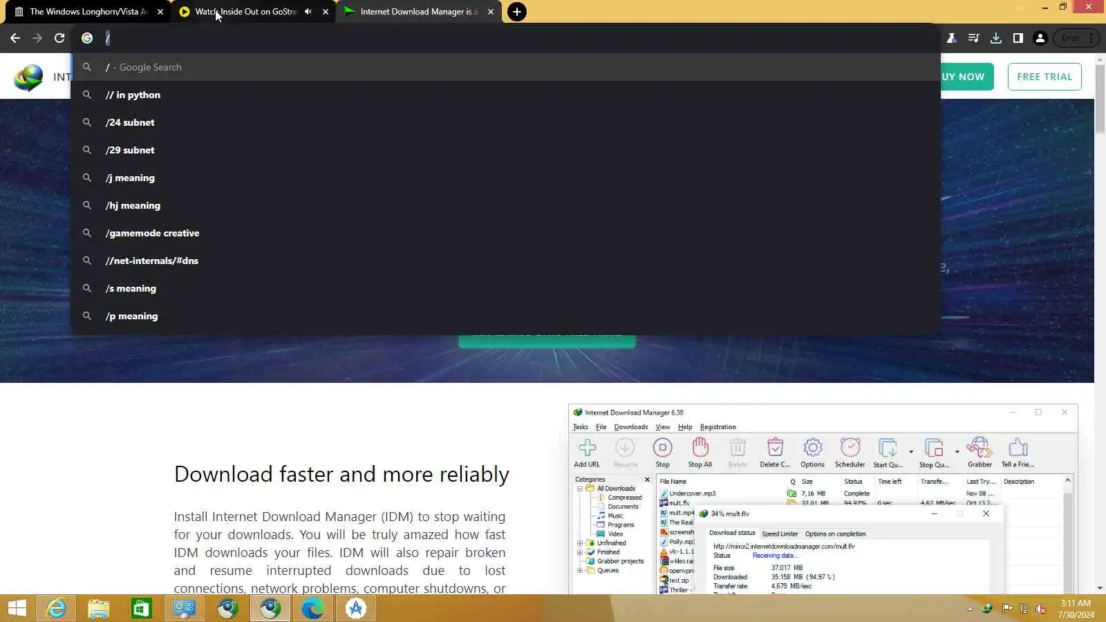This screenshot has height=622, width=1106.
Task: Select the '/p meaning' suggestion
Action: pyautogui.click(x=505, y=316)
